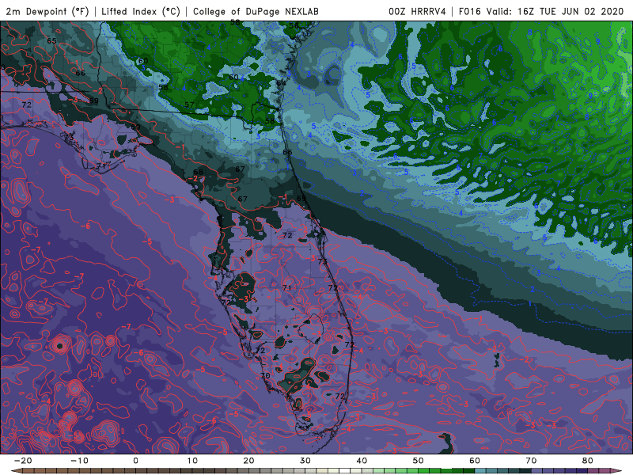633x475 pixels.
Task: Click the '59' dewpoint value on map
Action: point(93,101)
